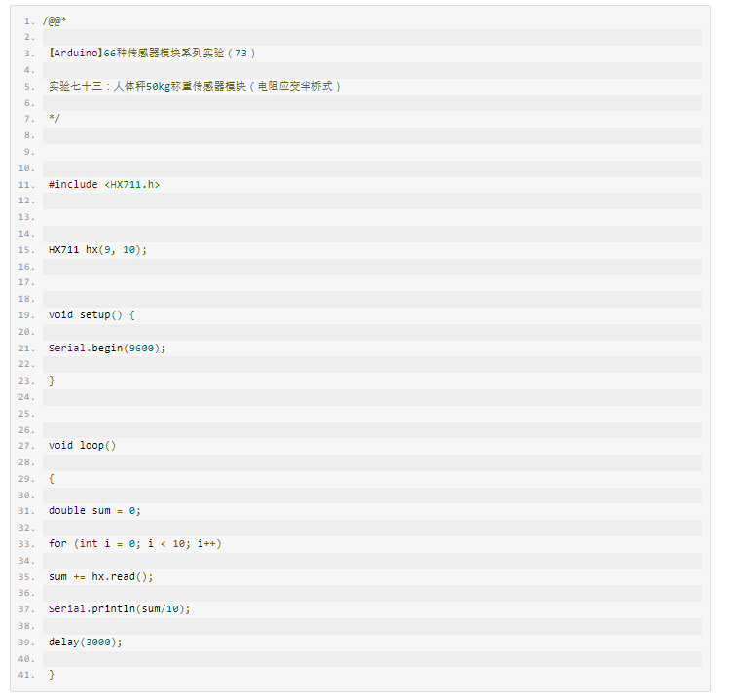Click the comment opener '/@@*' on line 1
The width and height of the screenshot is (730, 698).
(55, 21)
